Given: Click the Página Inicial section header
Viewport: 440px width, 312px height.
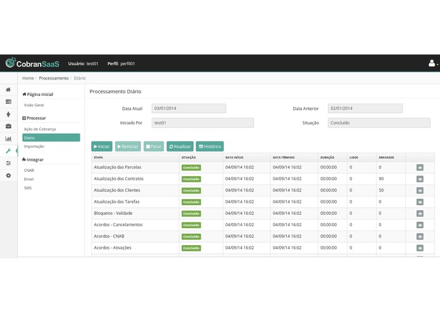Looking at the screenshot, I should [x=38, y=94].
